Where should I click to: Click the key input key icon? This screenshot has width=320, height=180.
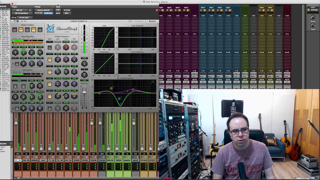click(x=14, y=17)
